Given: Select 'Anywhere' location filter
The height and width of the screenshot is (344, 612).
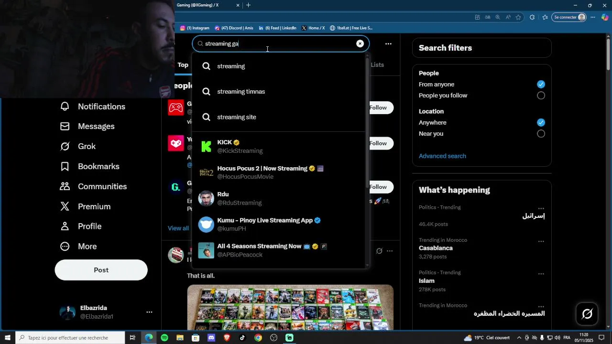Looking at the screenshot, I should 541,122.
